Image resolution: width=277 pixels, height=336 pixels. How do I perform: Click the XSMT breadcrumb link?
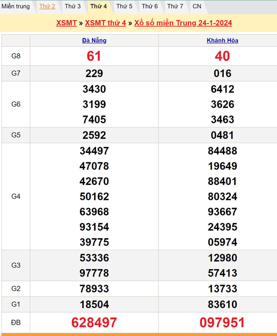click(x=66, y=23)
